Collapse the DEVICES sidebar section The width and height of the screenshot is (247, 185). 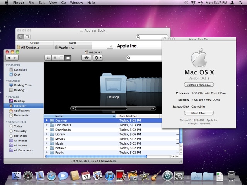pyautogui.click(x=7, y=66)
